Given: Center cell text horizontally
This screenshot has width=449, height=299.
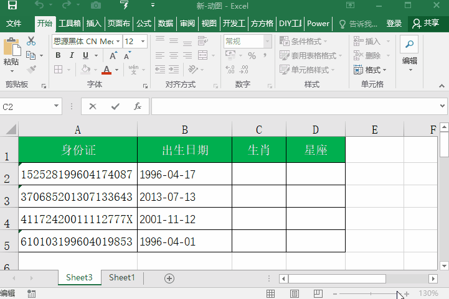Looking at the screenshot, I should click(x=174, y=55).
